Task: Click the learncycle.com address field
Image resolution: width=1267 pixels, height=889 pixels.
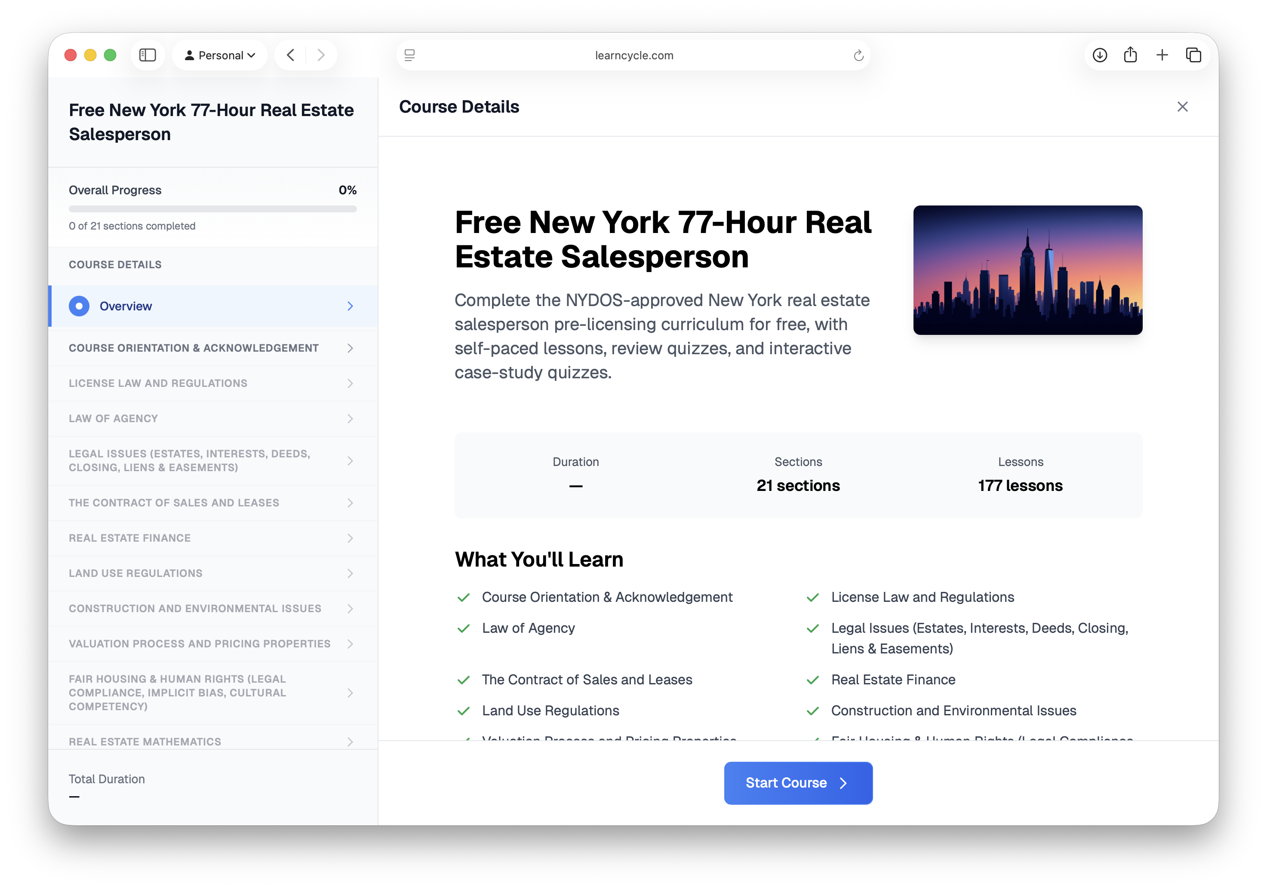Action: coord(633,55)
